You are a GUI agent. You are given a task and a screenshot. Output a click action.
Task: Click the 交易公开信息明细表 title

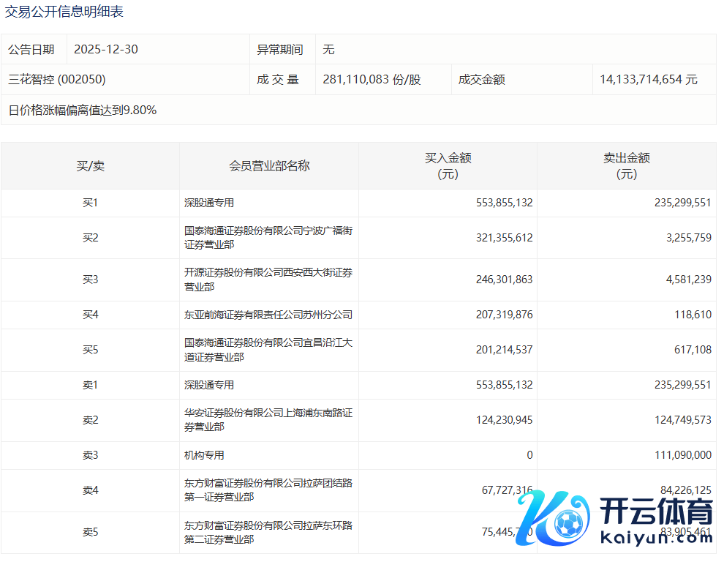pos(64,12)
